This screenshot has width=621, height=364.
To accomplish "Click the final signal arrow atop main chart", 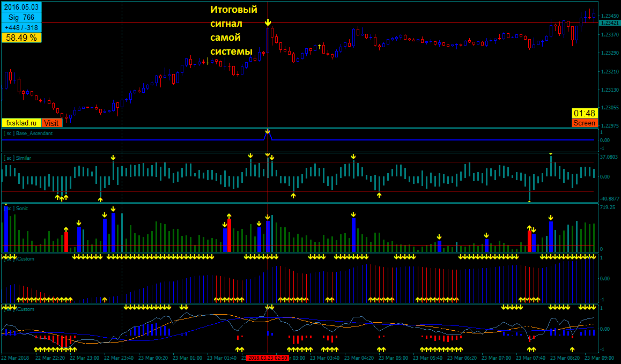I will (x=268, y=22).
